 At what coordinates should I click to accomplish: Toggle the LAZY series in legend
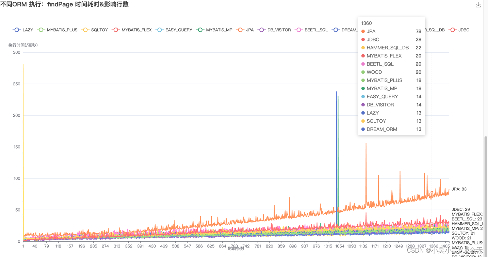(23, 30)
